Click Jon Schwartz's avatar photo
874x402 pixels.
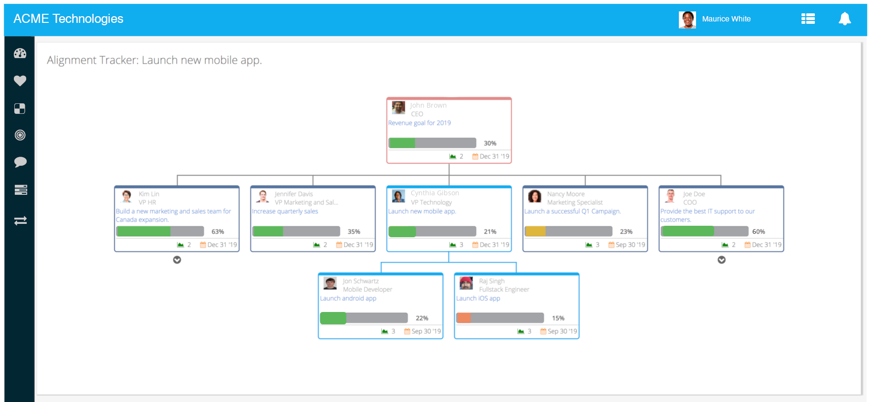coord(330,283)
